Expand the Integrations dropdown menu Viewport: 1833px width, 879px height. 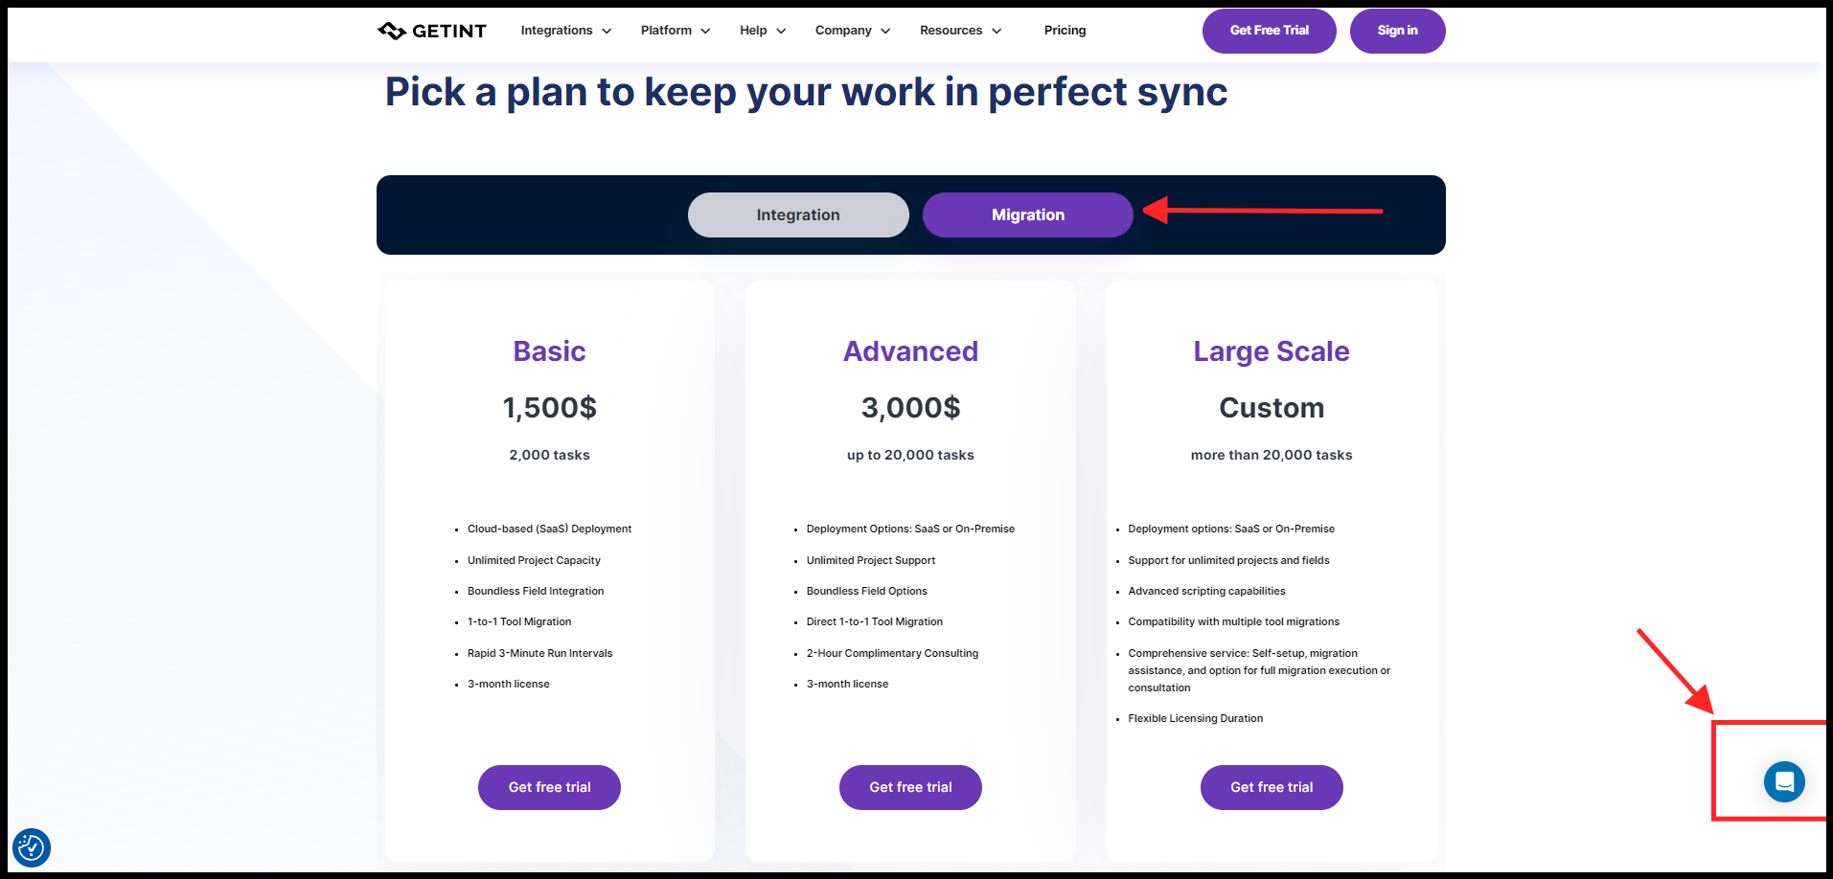click(x=565, y=31)
